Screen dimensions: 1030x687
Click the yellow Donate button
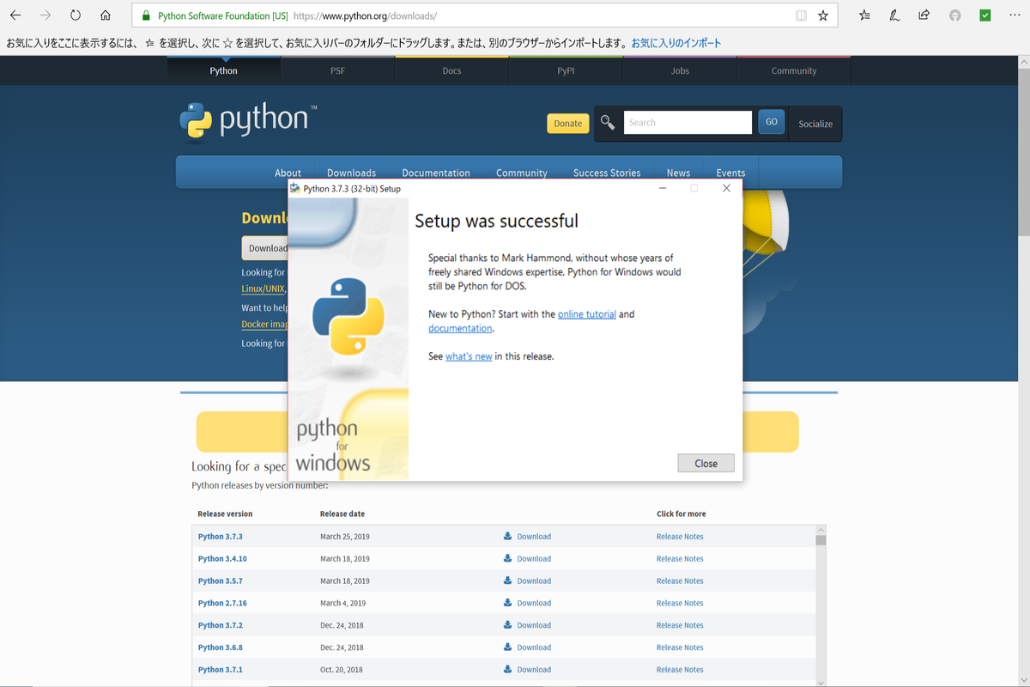point(567,124)
